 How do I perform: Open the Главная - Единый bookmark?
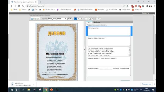tap(65, 10)
